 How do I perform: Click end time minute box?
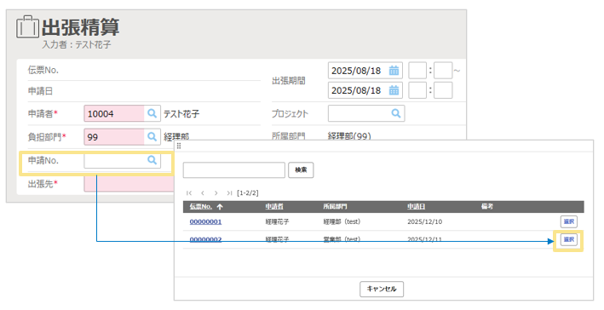pos(443,90)
